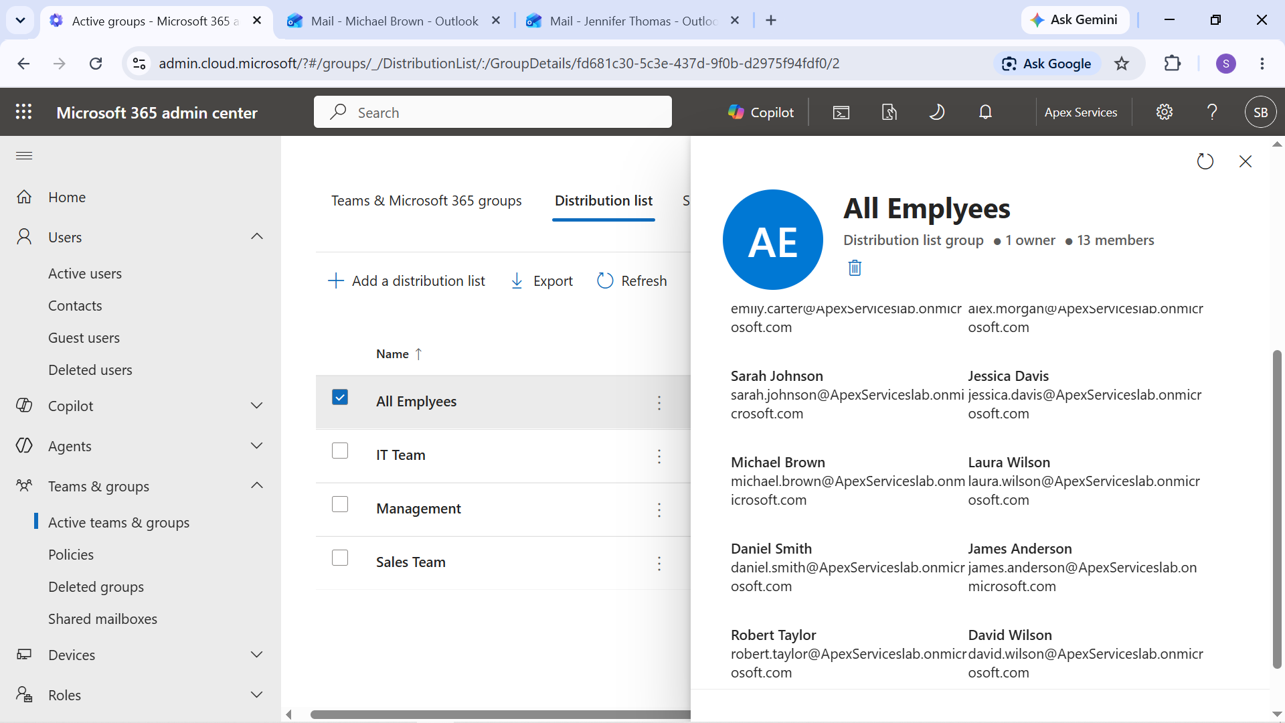Expand the Roles navigation section

click(x=257, y=695)
